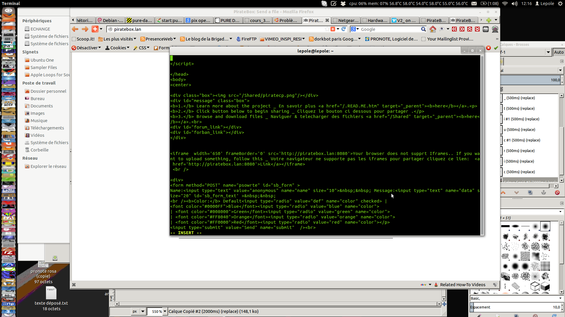The height and width of the screenshot is (317, 565).
Task: Click the sound volume indicator
Action: pyautogui.click(x=514, y=4)
